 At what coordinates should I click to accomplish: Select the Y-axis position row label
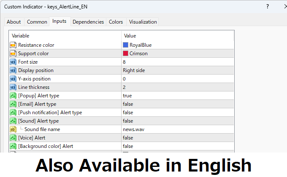click(35, 79)
